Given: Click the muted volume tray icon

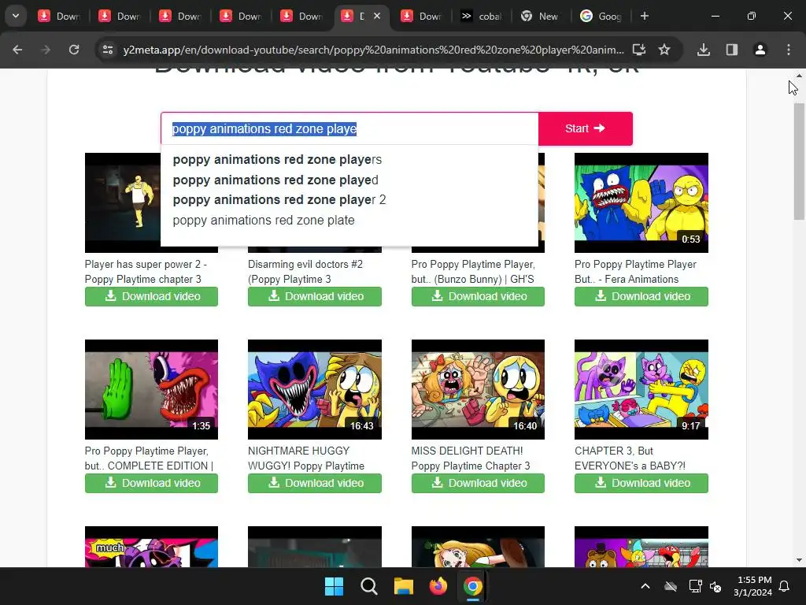Looking at the screenshot, I should click(x=715, y=586).
